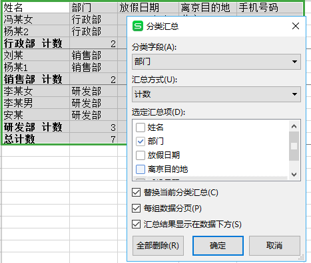Select the 离京目的地 header cell
The width and height of the screenshot is (311, 263).
pos(208,7)
